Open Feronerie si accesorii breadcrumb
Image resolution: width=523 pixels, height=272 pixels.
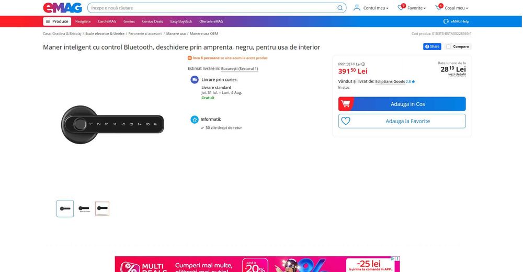[145, 33]
